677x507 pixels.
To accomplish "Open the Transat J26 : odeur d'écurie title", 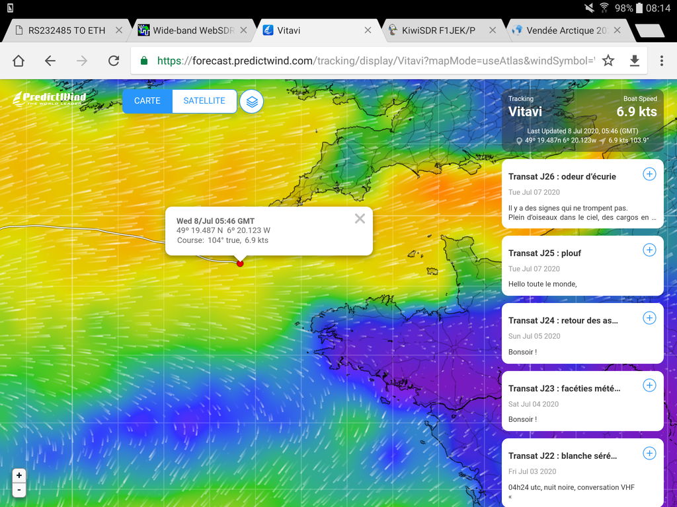I will pyautogui.click(x=562, y=177).
